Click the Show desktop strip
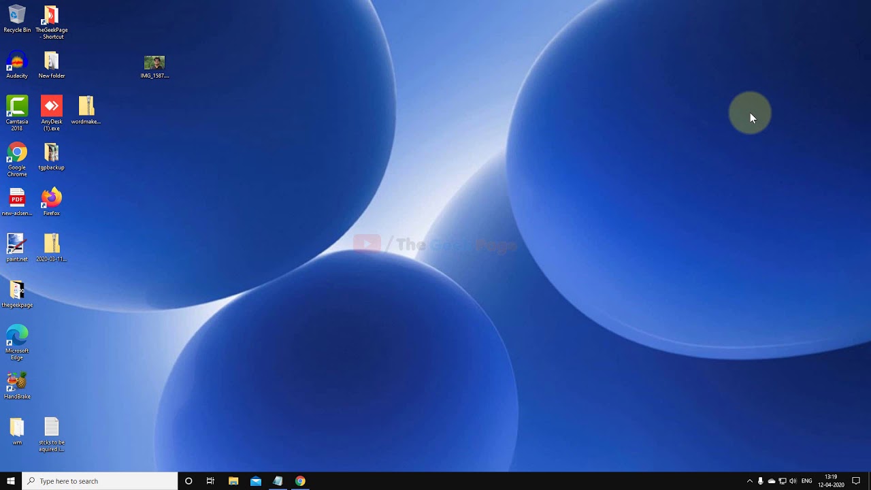 pyautogui.click(x=869, y=481)
